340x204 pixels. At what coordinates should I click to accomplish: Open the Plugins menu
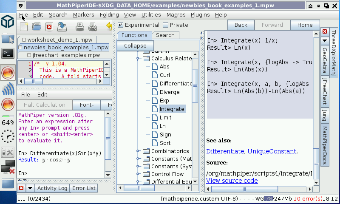(x=200, y=15)
